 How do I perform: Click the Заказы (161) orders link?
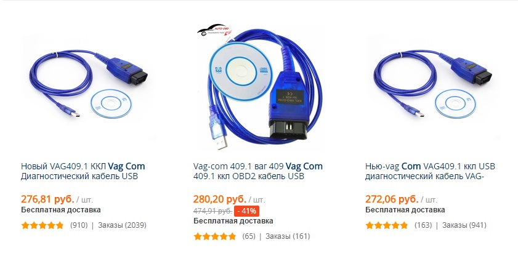pyautogui.click(x=288, y=236)
